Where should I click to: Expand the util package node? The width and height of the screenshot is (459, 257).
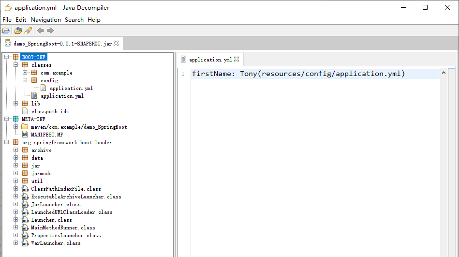(x=16, y=181)
